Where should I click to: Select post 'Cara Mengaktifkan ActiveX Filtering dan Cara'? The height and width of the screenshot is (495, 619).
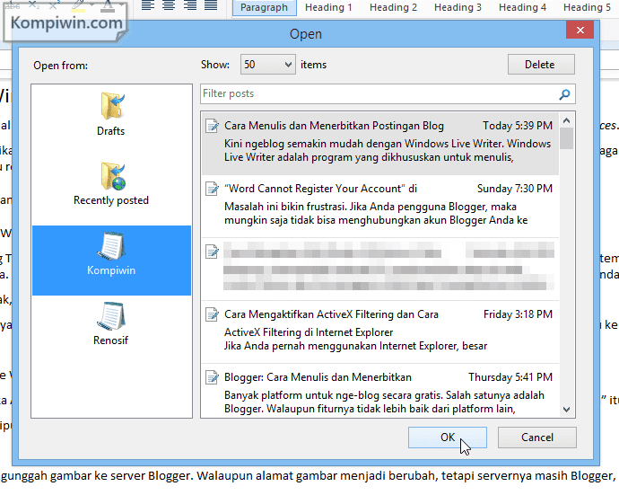[380, 332]
